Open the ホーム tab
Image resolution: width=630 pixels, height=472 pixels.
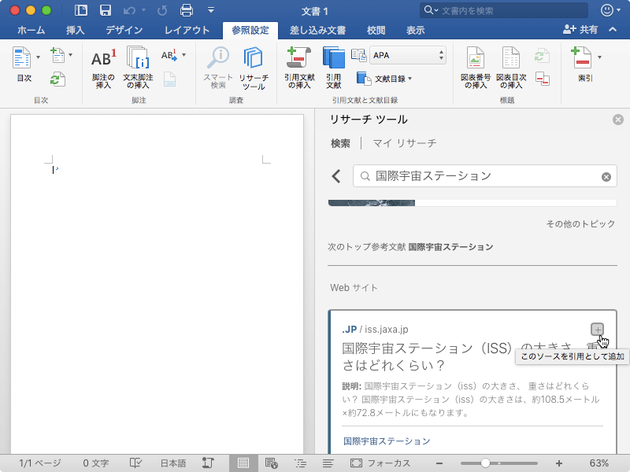click(x=31, y=30)
